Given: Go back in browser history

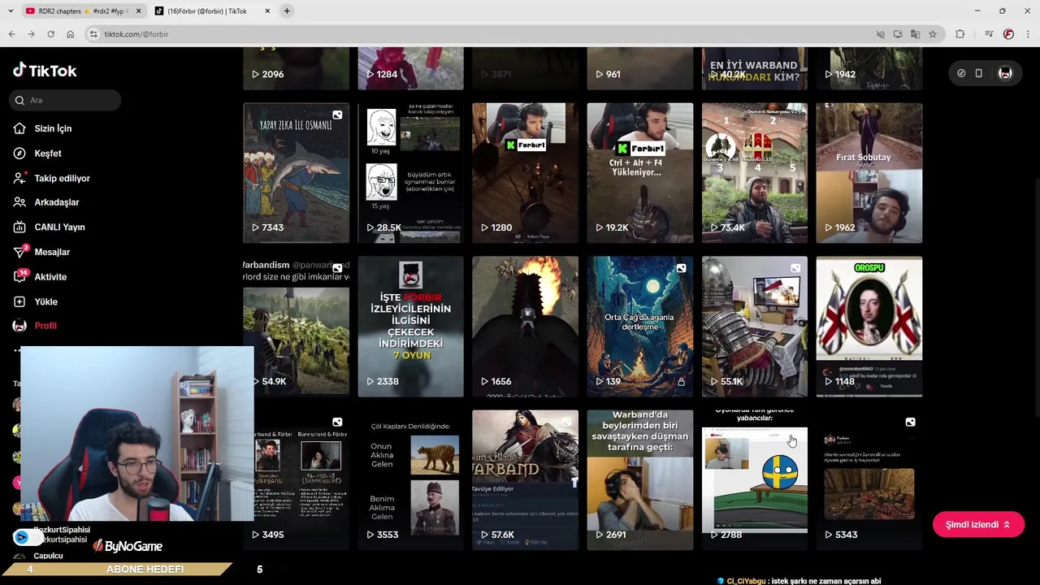Looking at the screenshot, I should click(x=11, y=34).
